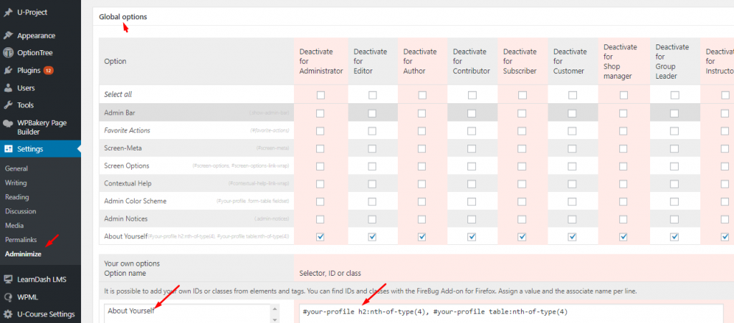734x323 pixels.
Task: Check Admin Bar for Author
Action: tap(421, 113)
